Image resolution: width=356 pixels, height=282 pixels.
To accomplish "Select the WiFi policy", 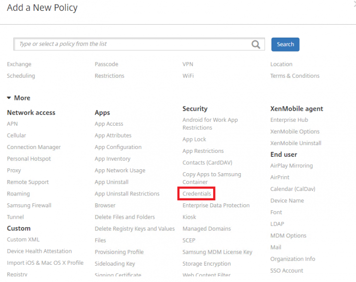I will 188,76.
